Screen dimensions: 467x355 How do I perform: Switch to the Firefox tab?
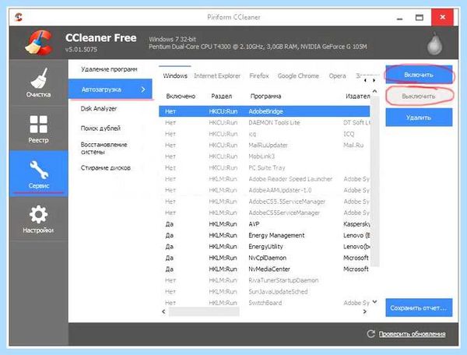tap(259, 76)
